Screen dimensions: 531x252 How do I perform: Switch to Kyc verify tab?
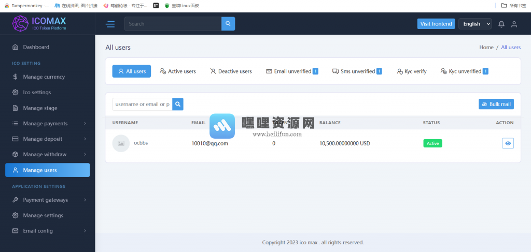[411, 71]
